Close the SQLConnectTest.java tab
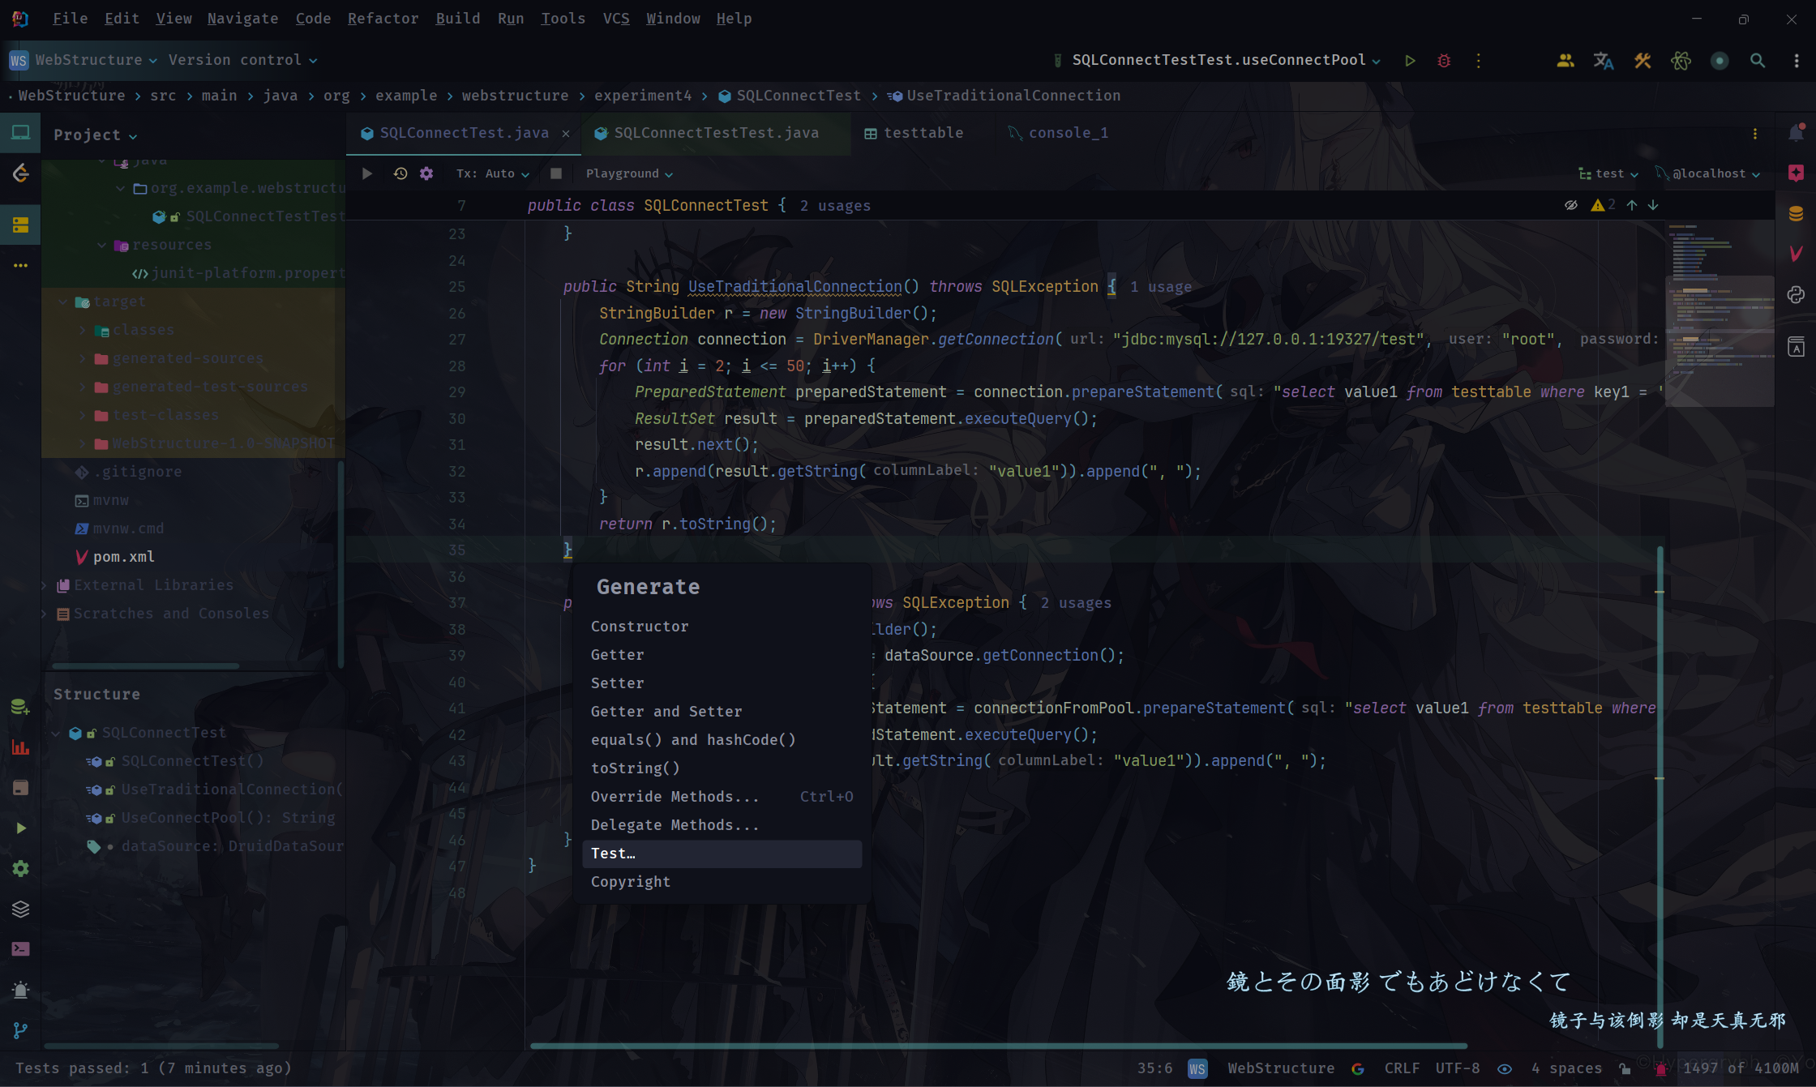 (566, 134)
